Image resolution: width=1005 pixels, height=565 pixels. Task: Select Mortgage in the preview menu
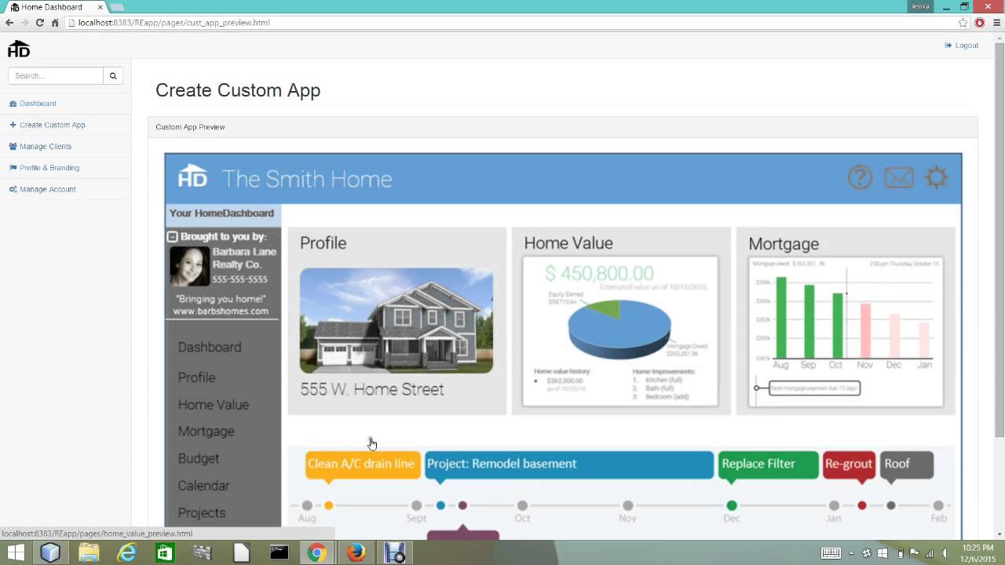click(206, 432)
